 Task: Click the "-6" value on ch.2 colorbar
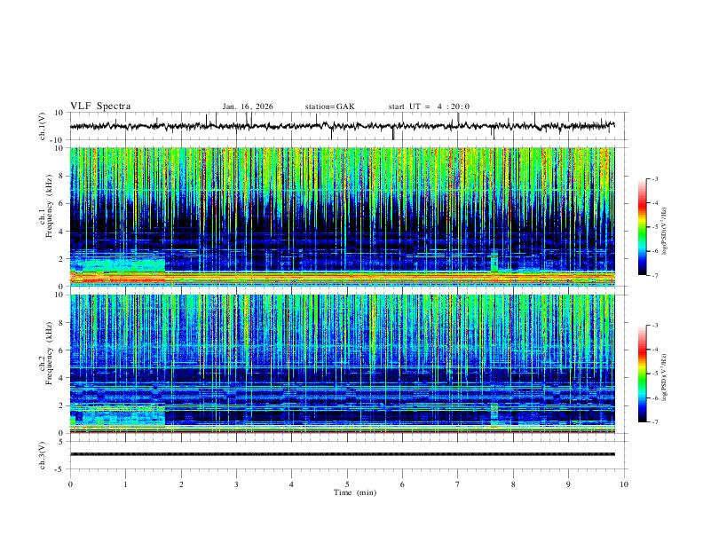coord(655,397)
